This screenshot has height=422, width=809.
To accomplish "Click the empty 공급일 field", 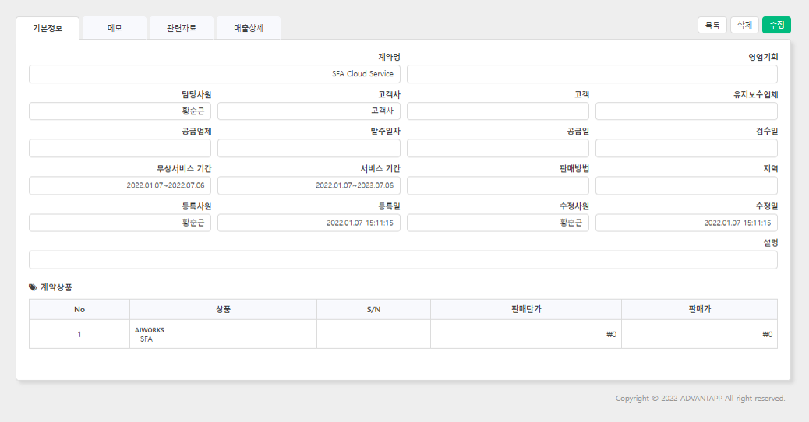I will (498, 149).
